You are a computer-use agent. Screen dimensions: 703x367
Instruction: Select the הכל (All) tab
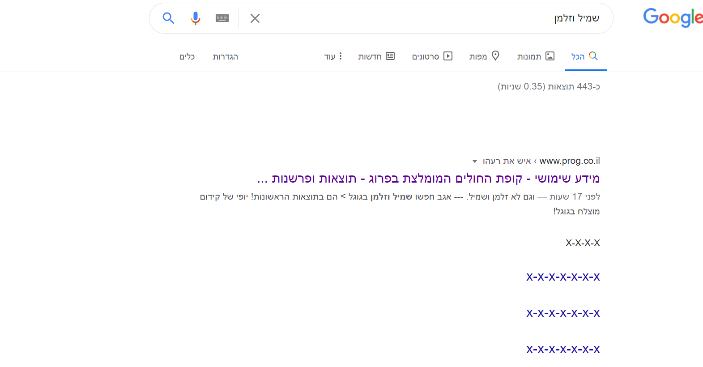point(584,56)
